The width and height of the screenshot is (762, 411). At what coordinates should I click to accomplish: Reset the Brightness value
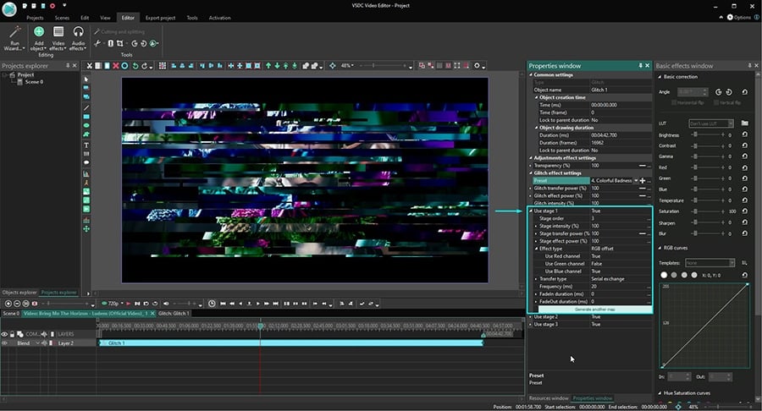pyautogui.click(x=744, y=134)
